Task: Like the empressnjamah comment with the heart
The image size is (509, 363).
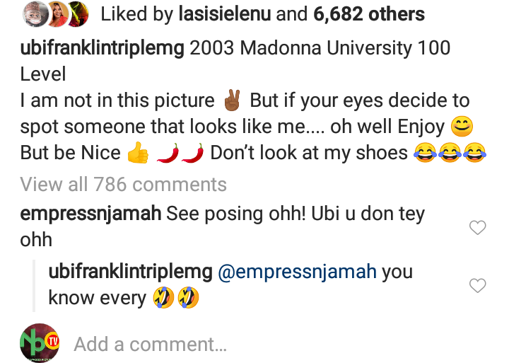Action: pos(478,227)
